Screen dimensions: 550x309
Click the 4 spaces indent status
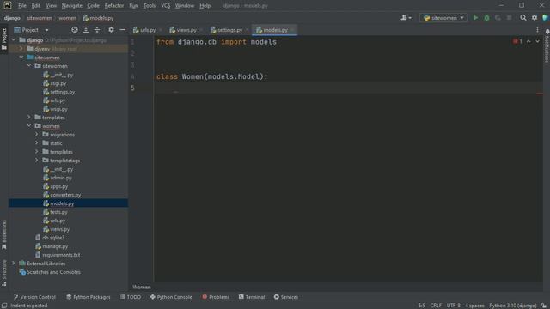pyautogui.click(x=474, y=306)
